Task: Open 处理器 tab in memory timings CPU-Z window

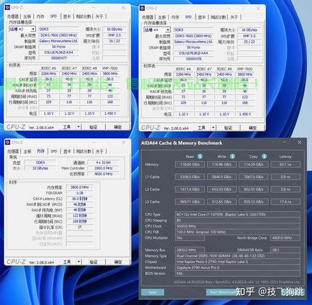Action: [x=13, y=151]
